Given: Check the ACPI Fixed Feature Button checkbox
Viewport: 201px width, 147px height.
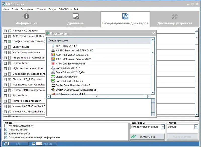Looking at the screenshot, I should tap(5, 36).
